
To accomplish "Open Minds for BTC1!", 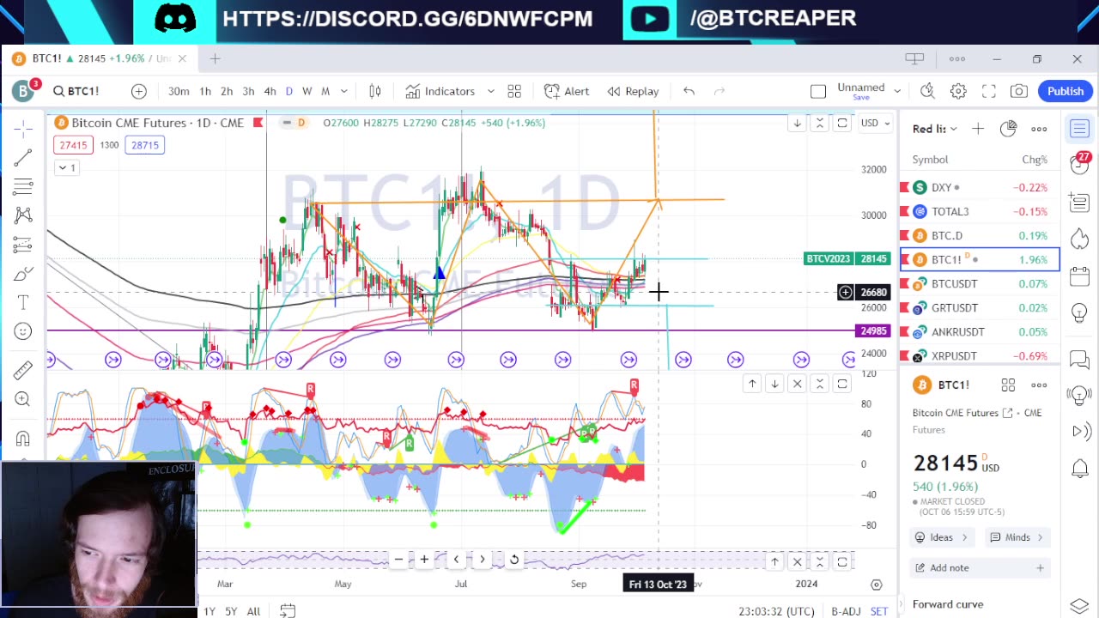I will coord(1017,537).
